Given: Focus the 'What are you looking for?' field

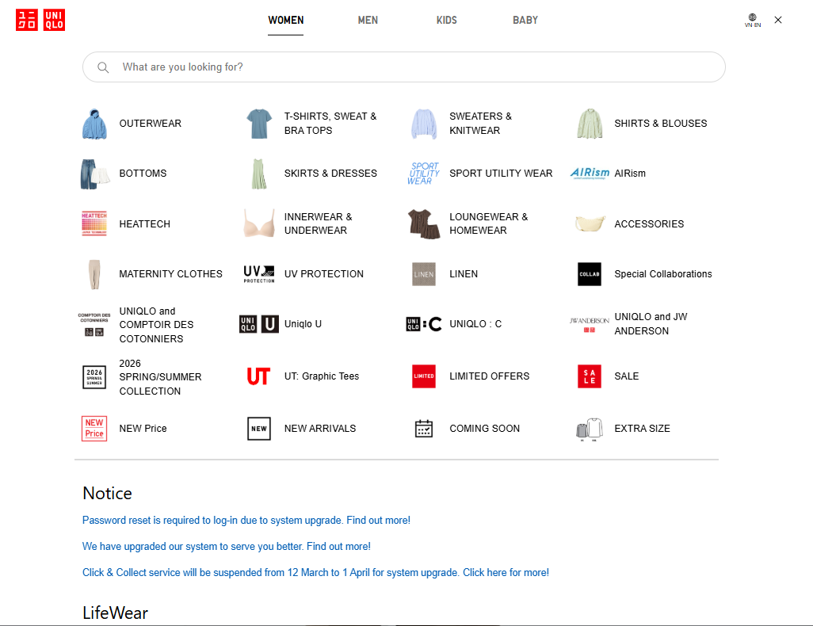Looking at the screenshot, I should tap(412, 67).
